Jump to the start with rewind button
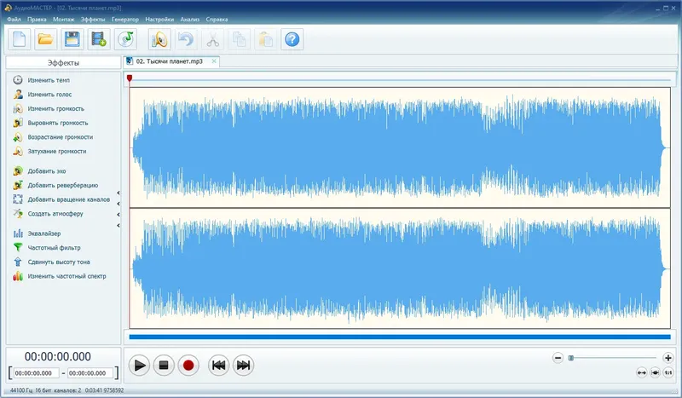This screenshot has width=682, height=398. click(x=219, y=366)
